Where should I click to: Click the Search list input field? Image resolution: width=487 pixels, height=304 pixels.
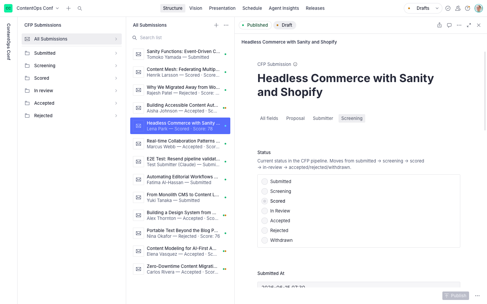pyautogui.click(x=180, y=37)
